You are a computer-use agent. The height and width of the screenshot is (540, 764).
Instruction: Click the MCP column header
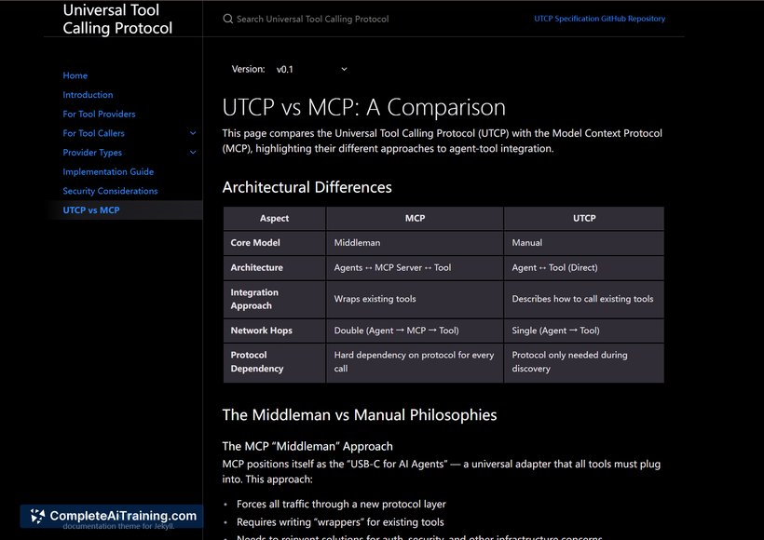(415, 218)
